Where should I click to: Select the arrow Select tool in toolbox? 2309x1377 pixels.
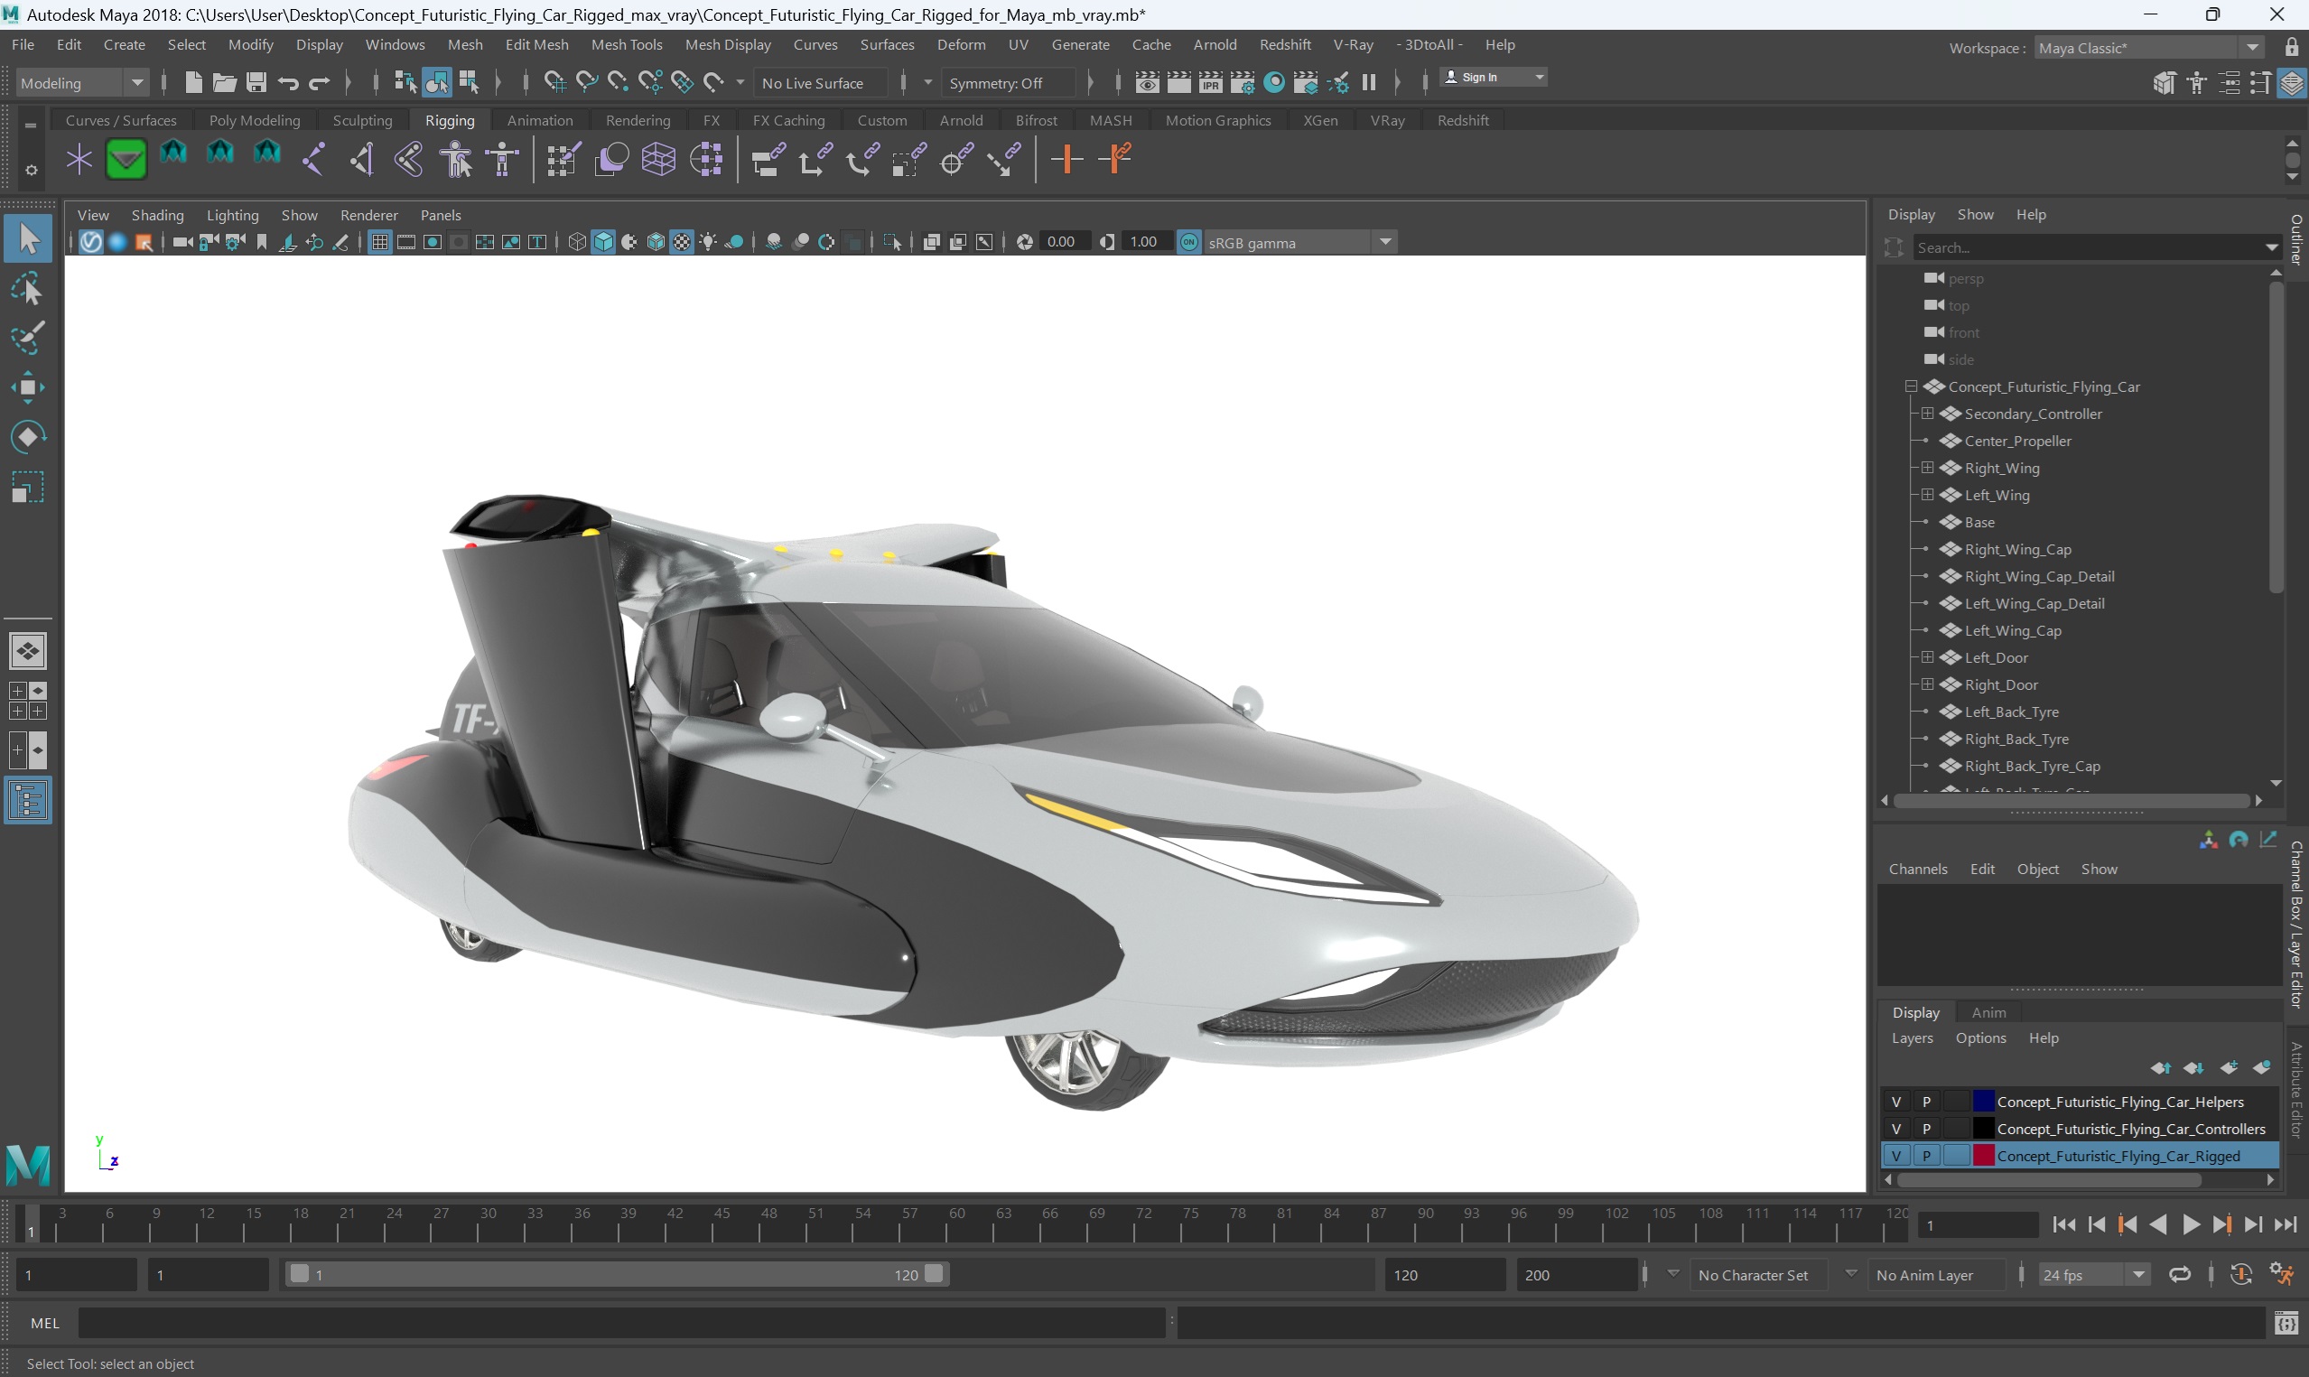28,239
